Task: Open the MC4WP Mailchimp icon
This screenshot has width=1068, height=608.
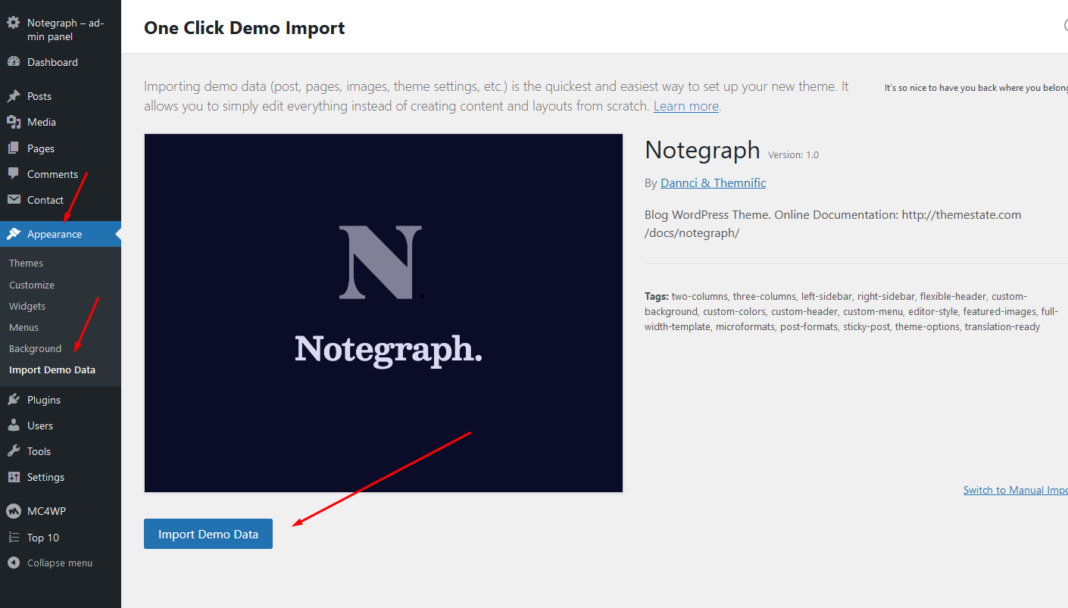Action: (13, 510)
